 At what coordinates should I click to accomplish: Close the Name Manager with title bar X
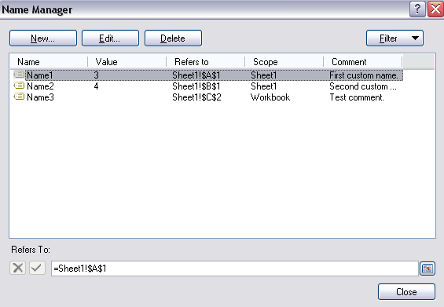tap(435, 9)
